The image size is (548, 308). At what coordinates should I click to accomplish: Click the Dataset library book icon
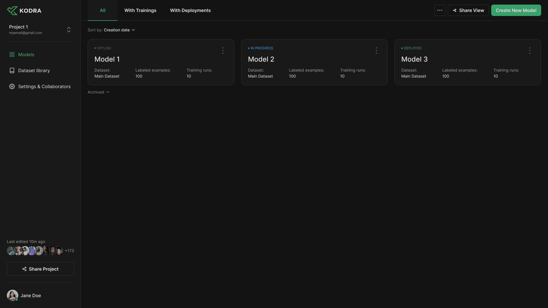[12, 70]
